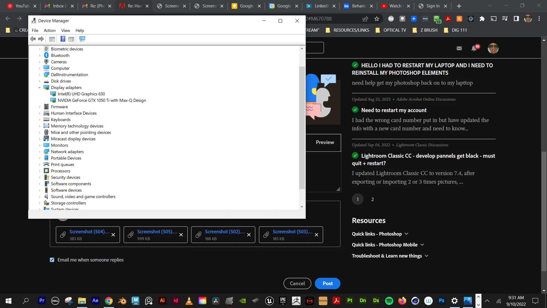Click the Cancel button
This screenshot has height=308, width=547.
[297, 283]
